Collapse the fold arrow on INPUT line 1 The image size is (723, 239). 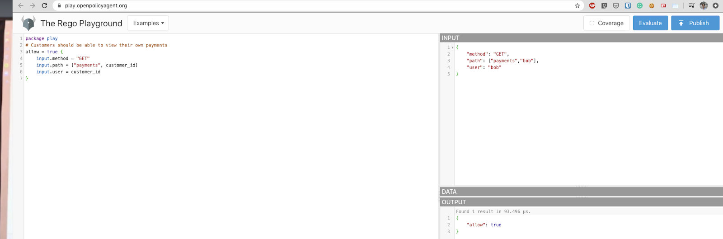[452, 47]
